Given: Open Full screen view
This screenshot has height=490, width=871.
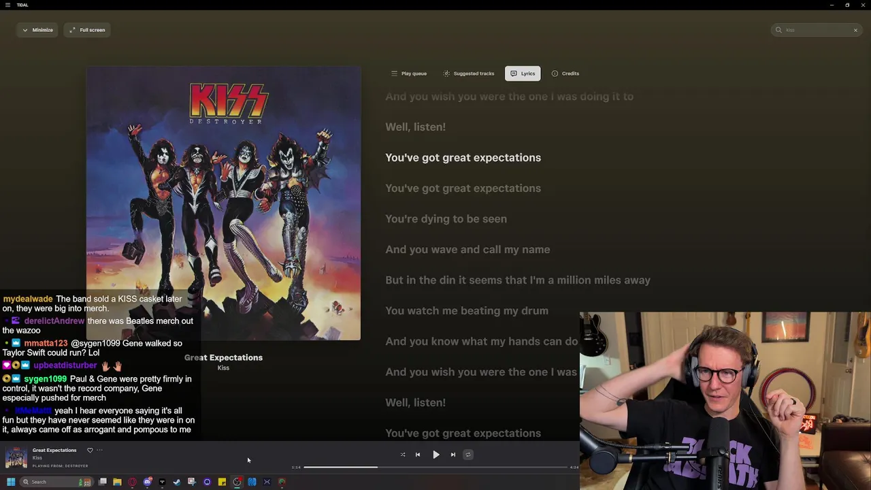Looking at the screenshot, I should pyautogui.click(x=87, y=30).
